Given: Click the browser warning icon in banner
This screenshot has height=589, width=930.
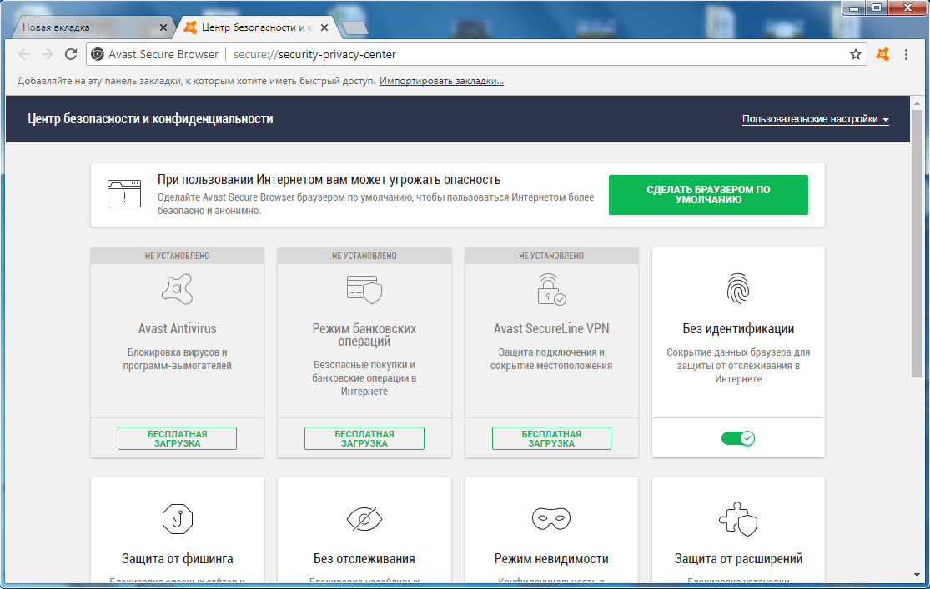Looking at the screenshot, I should [124, 194].
